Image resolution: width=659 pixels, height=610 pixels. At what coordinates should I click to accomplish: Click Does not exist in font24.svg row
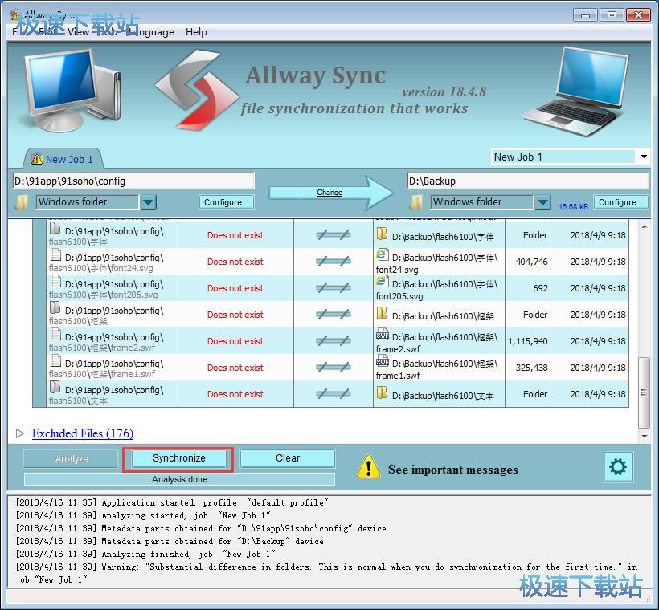click(x=235, y=262)
